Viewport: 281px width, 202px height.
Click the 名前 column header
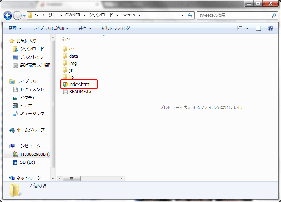click(x=66, y=38)
